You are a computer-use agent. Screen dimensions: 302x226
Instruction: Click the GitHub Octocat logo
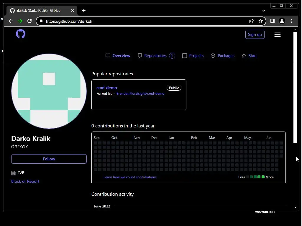(x=21, y=34)
